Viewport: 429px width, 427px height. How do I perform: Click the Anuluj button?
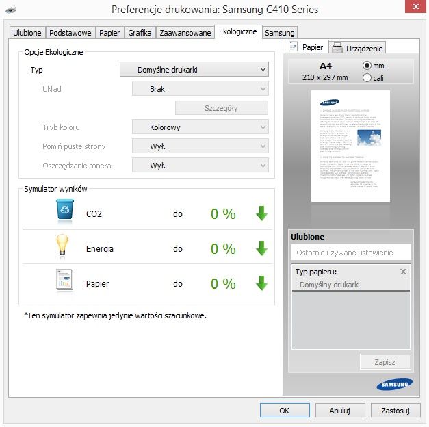340,411
